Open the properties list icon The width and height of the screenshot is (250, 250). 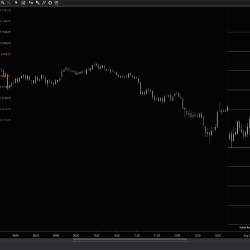(x=57, y=3)
